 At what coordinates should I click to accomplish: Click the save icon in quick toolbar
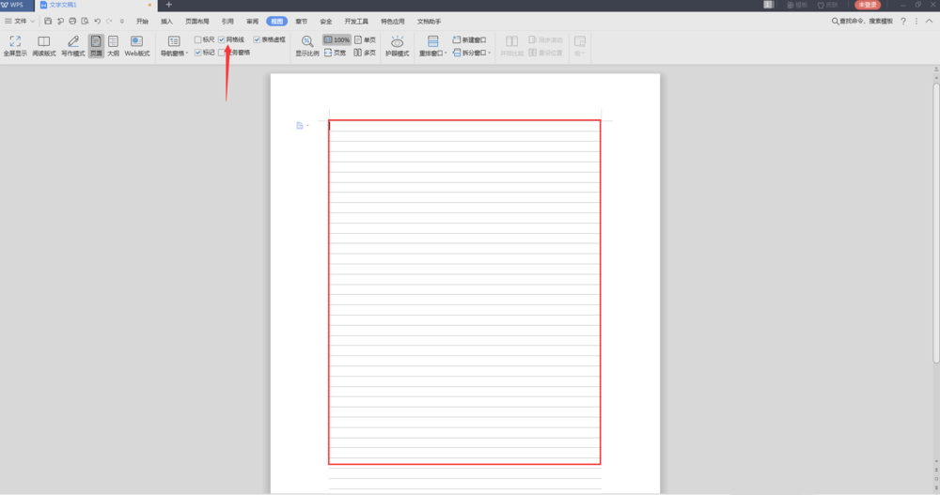48,21
